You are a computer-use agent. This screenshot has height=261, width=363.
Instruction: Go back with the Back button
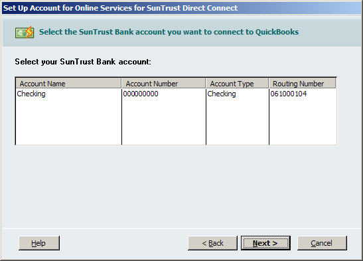click(x=212, y=243)
